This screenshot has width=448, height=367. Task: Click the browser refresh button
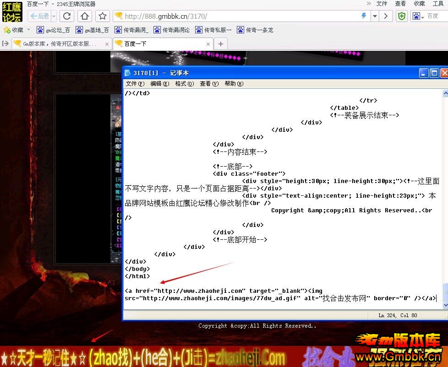(67, 16)
